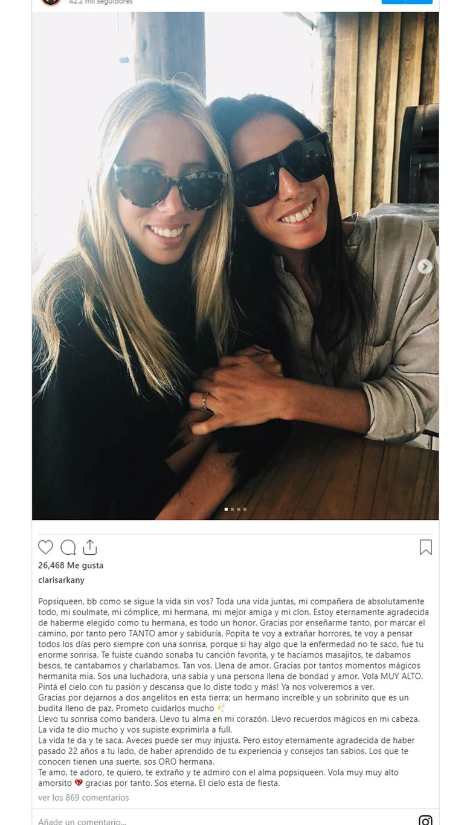Open the clarisarkany username link
Screen dimensions: 464x825
point(61,580)
